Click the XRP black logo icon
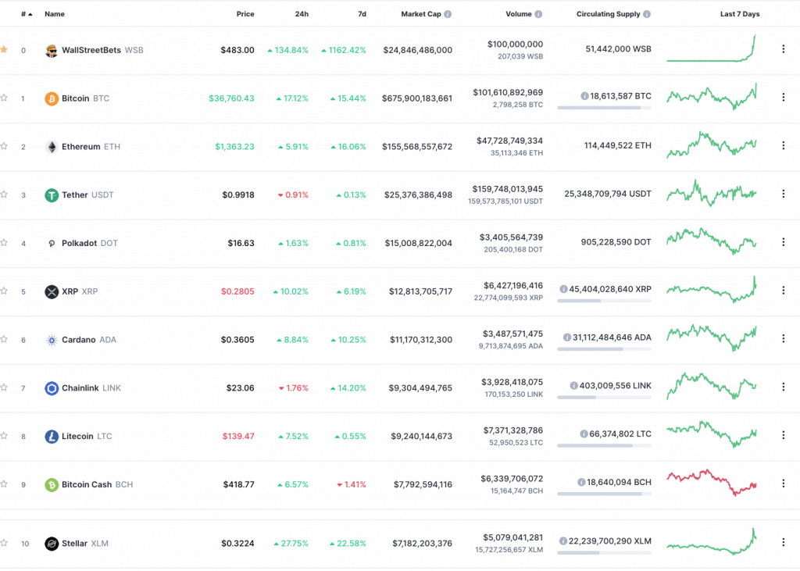Viewport: 800px width, 571px height. tap(52, 292)
